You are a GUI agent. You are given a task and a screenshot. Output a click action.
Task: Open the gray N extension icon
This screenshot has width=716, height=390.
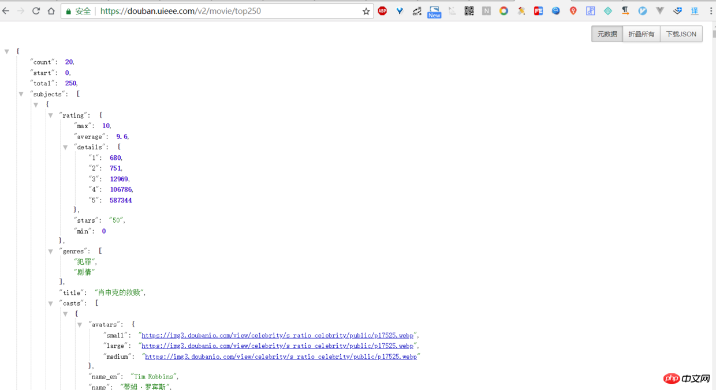point(486,11)
